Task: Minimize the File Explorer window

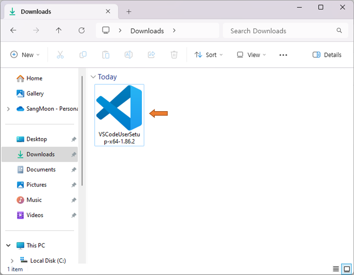Action: tap(299, 7)
